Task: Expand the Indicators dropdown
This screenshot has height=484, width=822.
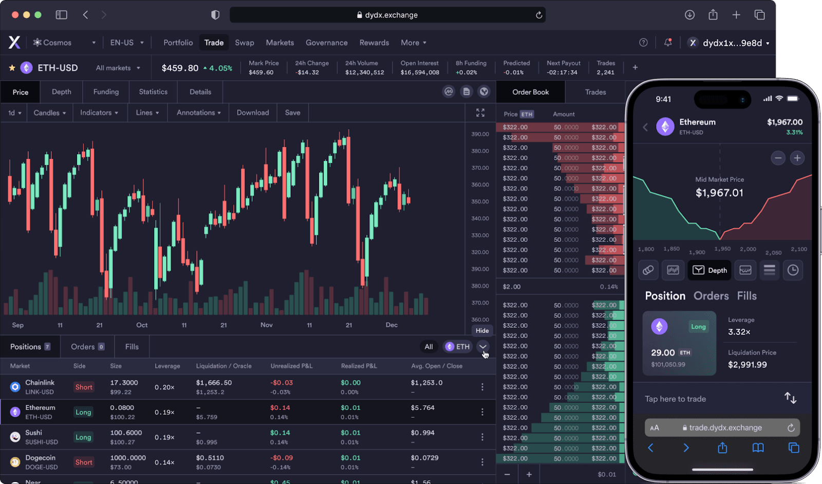Action: (99, 113)
